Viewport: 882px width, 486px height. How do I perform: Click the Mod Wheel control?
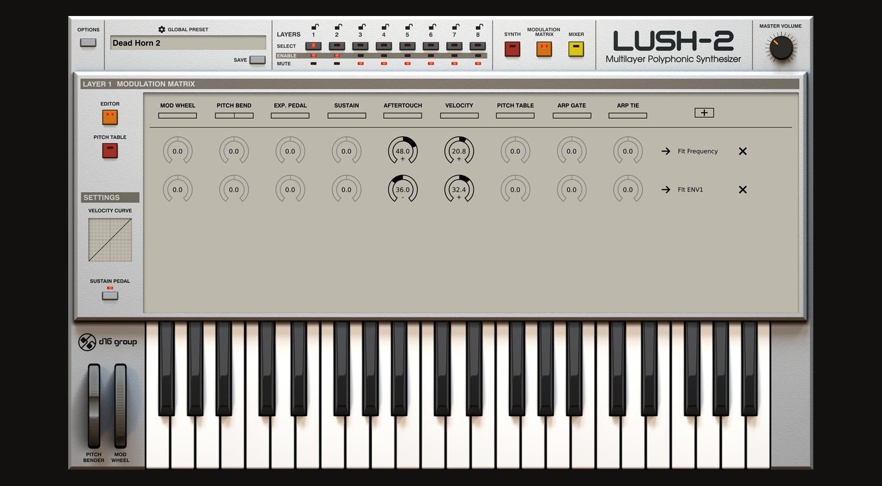tap(120, 406)
